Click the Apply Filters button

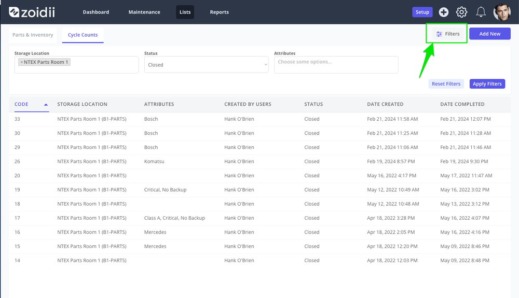click(487, 84)
